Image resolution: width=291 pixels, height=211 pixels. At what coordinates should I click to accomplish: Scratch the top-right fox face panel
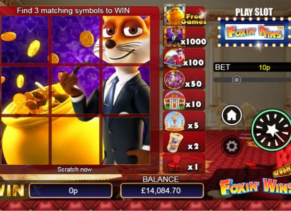[x=126, y=40]
